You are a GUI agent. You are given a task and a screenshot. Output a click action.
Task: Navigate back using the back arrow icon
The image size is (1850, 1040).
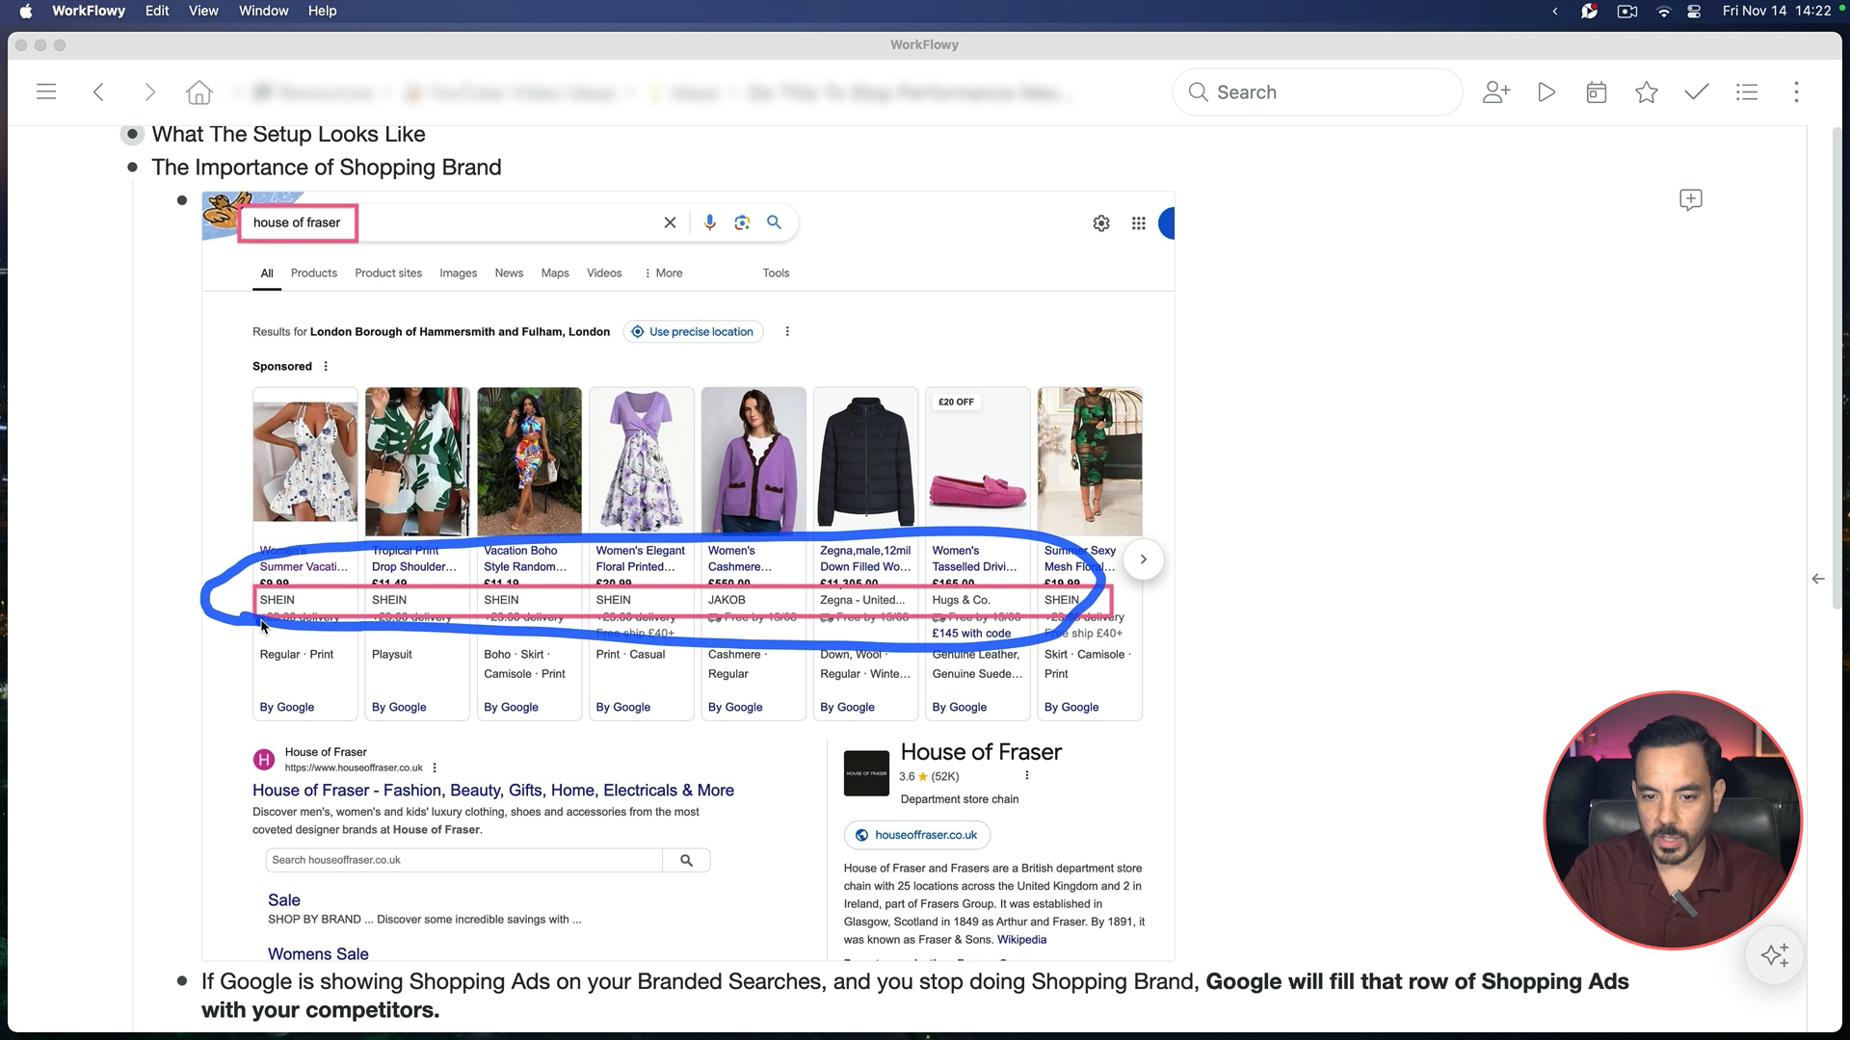pyautogui.click(x=98, y=91)
